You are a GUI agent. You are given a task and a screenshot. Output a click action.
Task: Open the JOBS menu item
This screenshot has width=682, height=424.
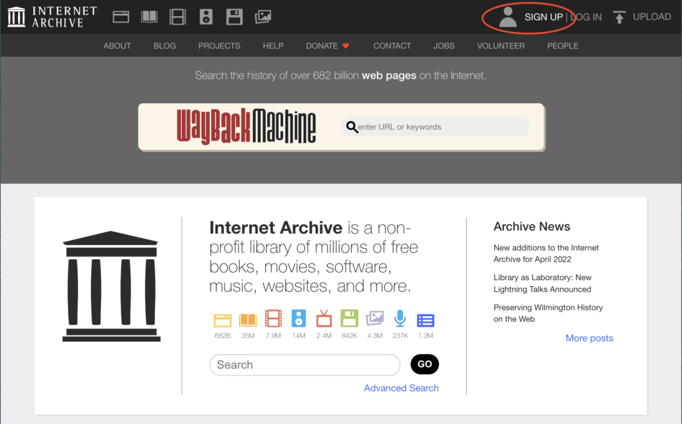pos(444,46)
